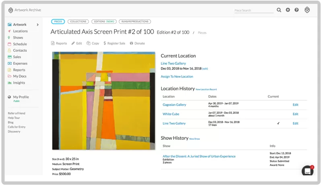Open Schedule in the sidebar
The width and height of the screenshot is (322, 186).
pyautogui.click(x=20, y=44)
